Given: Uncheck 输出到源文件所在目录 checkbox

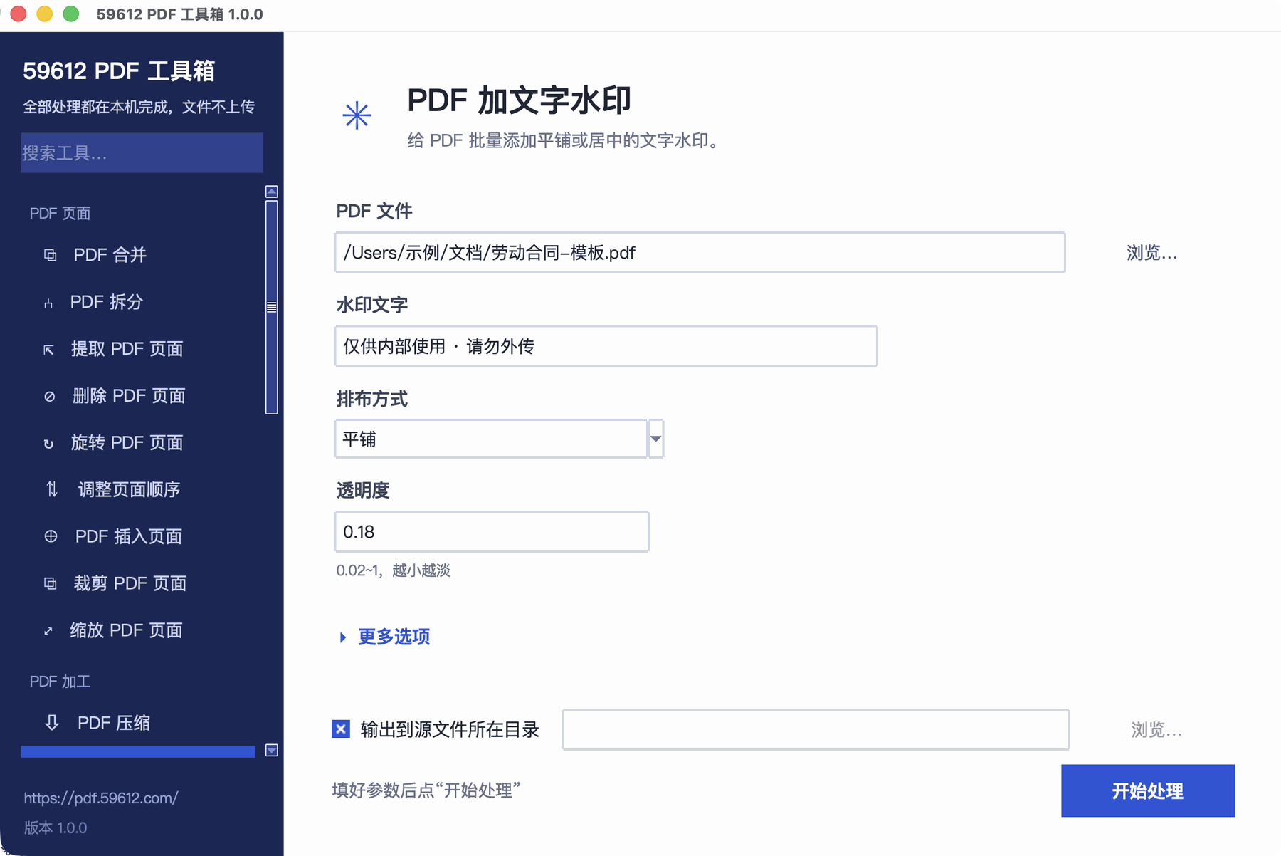Looking at the screenshot, I should tap(341, 729).
